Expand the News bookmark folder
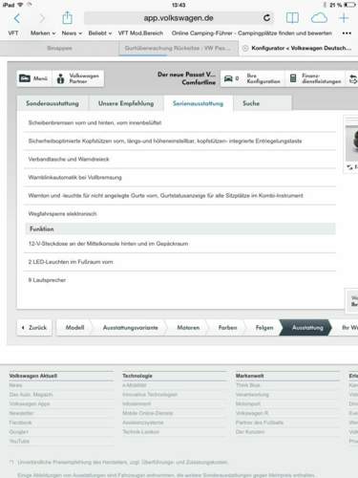Viewport: 358px width, 478px height. (72, 33)
